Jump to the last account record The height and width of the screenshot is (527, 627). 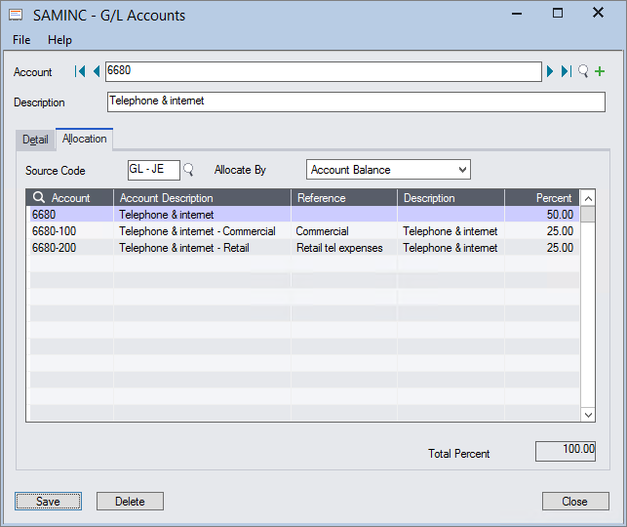[x=567, y=71]
